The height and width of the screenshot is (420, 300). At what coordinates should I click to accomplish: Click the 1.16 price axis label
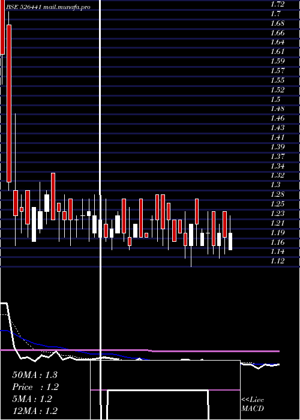277,242
